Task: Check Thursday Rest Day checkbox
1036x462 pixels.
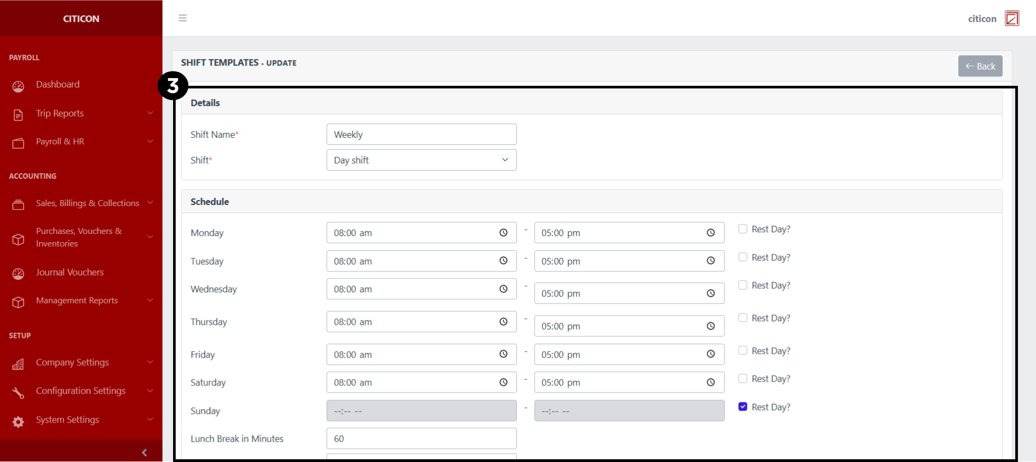Action: tap(743, 318)
